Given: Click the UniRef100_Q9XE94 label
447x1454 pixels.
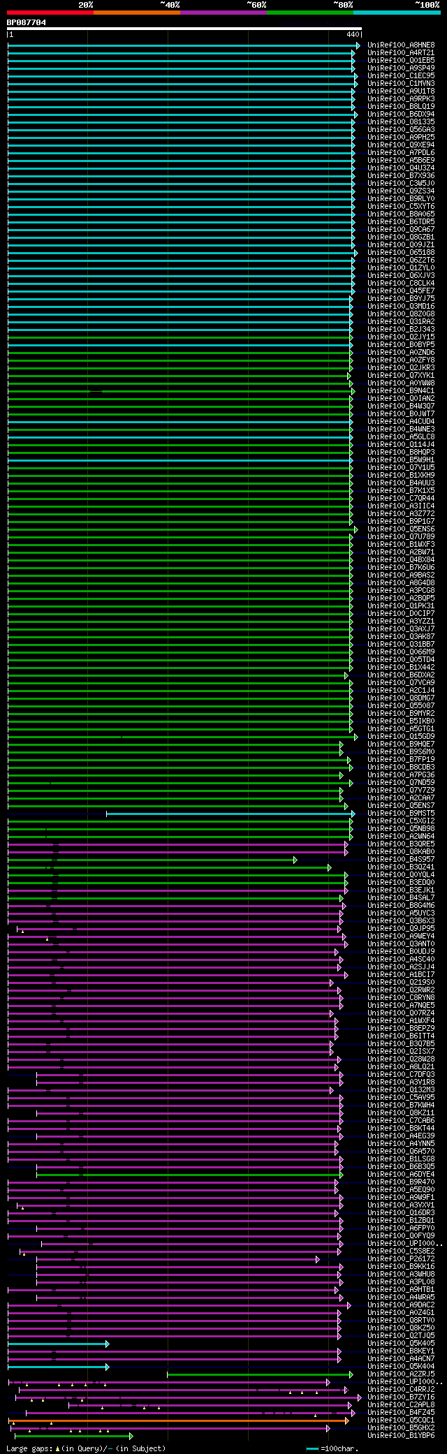Looking at the screenshot, I should coord(401,145).
